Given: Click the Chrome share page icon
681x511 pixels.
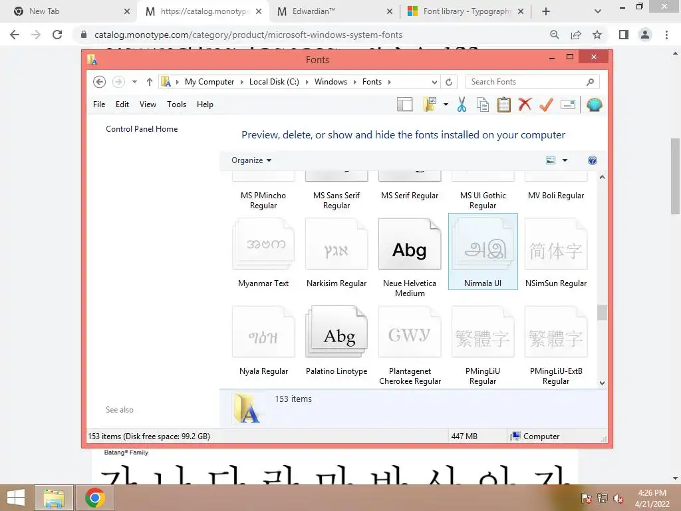Looking at the screenshot, I should [x=576, y=35].
